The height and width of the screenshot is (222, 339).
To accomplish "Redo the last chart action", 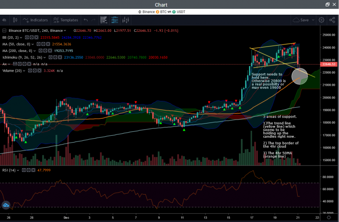I will [x=93, y=20].
